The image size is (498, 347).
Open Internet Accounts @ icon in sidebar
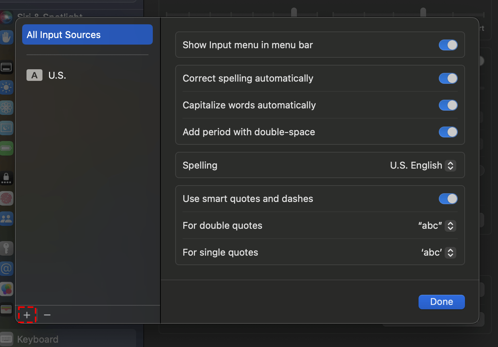tap(7, 269)
